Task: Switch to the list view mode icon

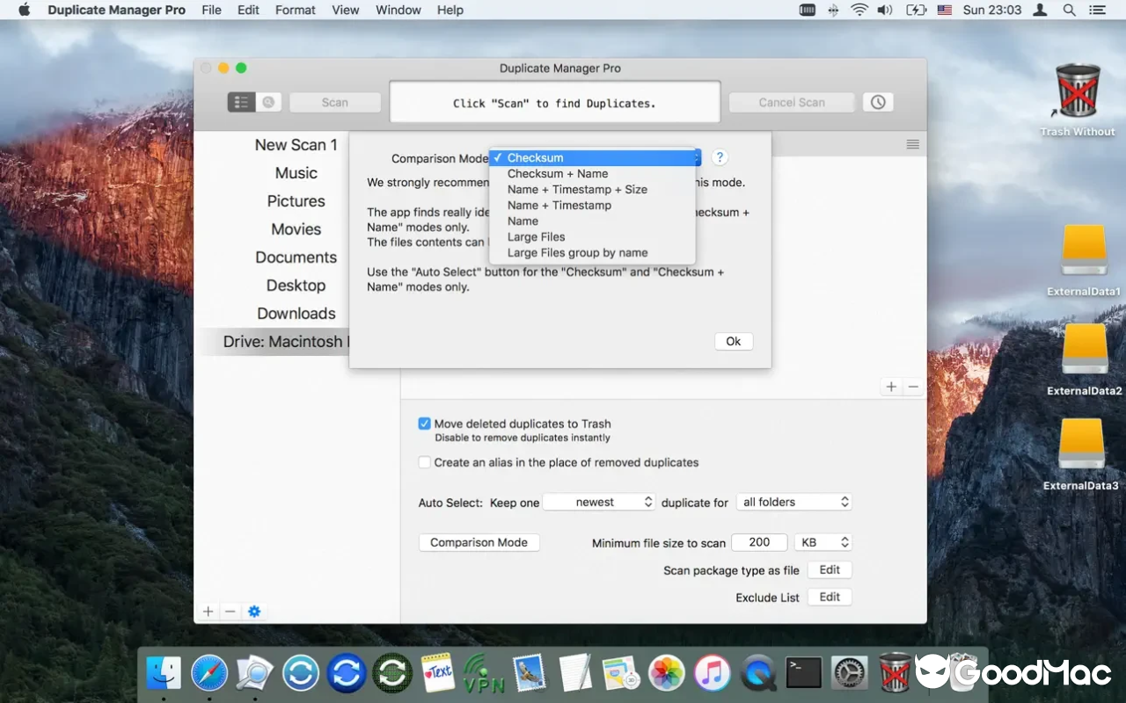Action: (241, 102)
